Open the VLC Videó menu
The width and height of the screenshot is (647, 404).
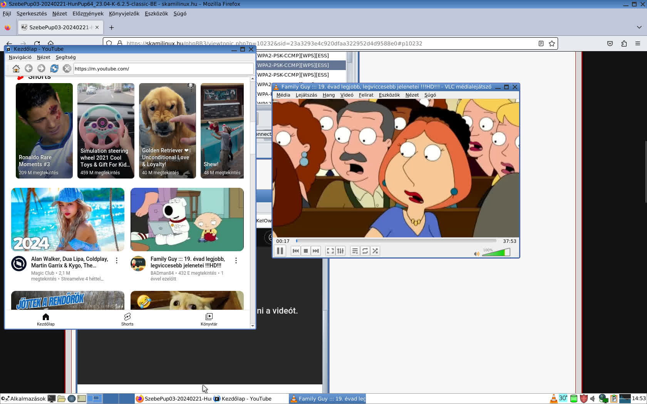pyautogui.click(x=347, y=95)
